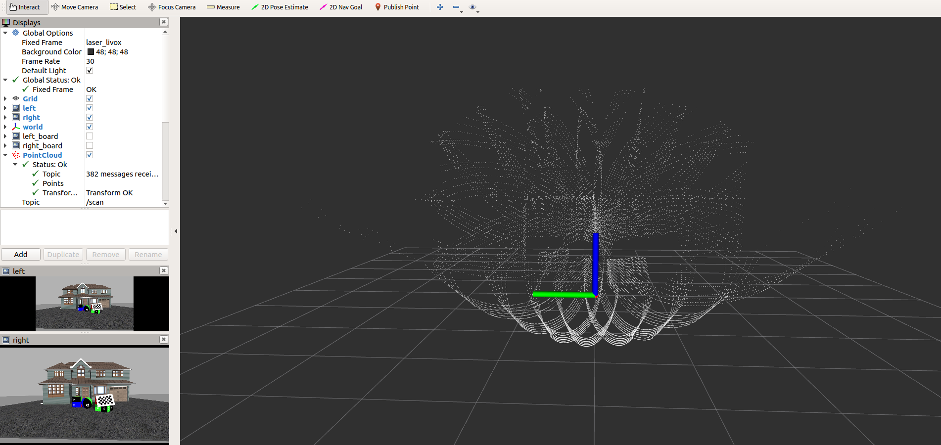Click the PointCloud display icon

16,155
